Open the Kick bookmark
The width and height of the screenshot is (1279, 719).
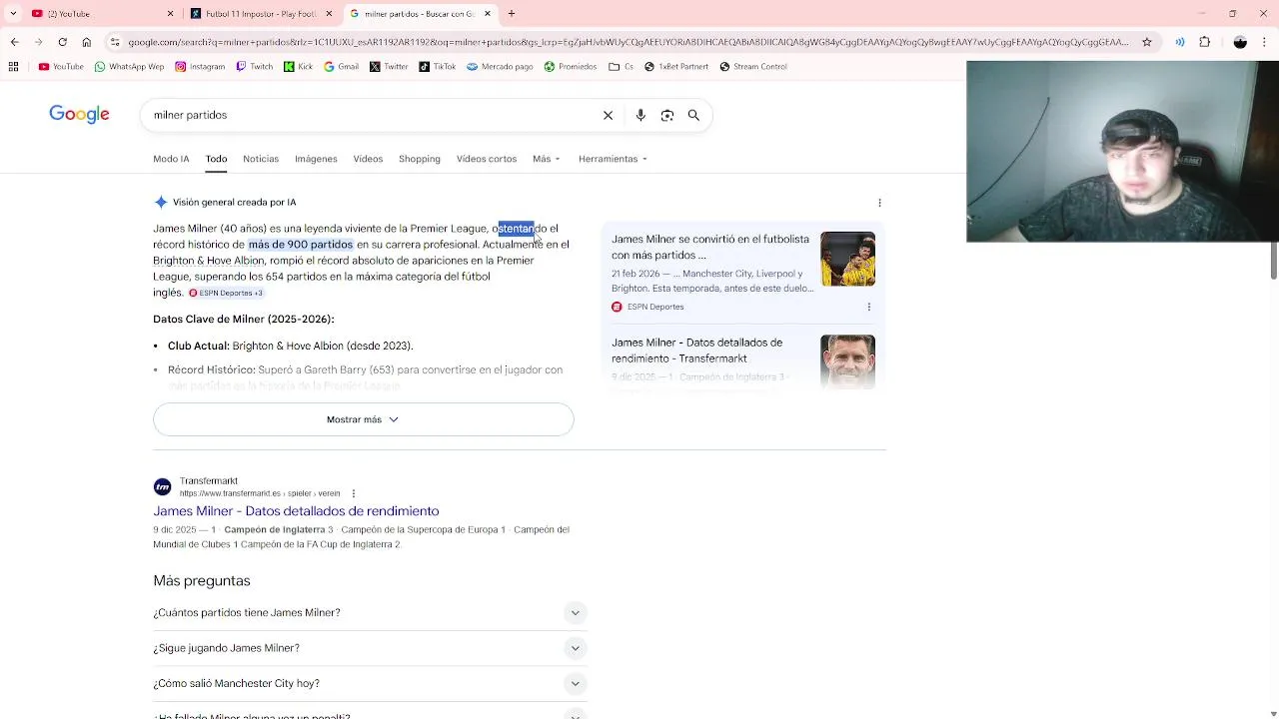(298, 67)
